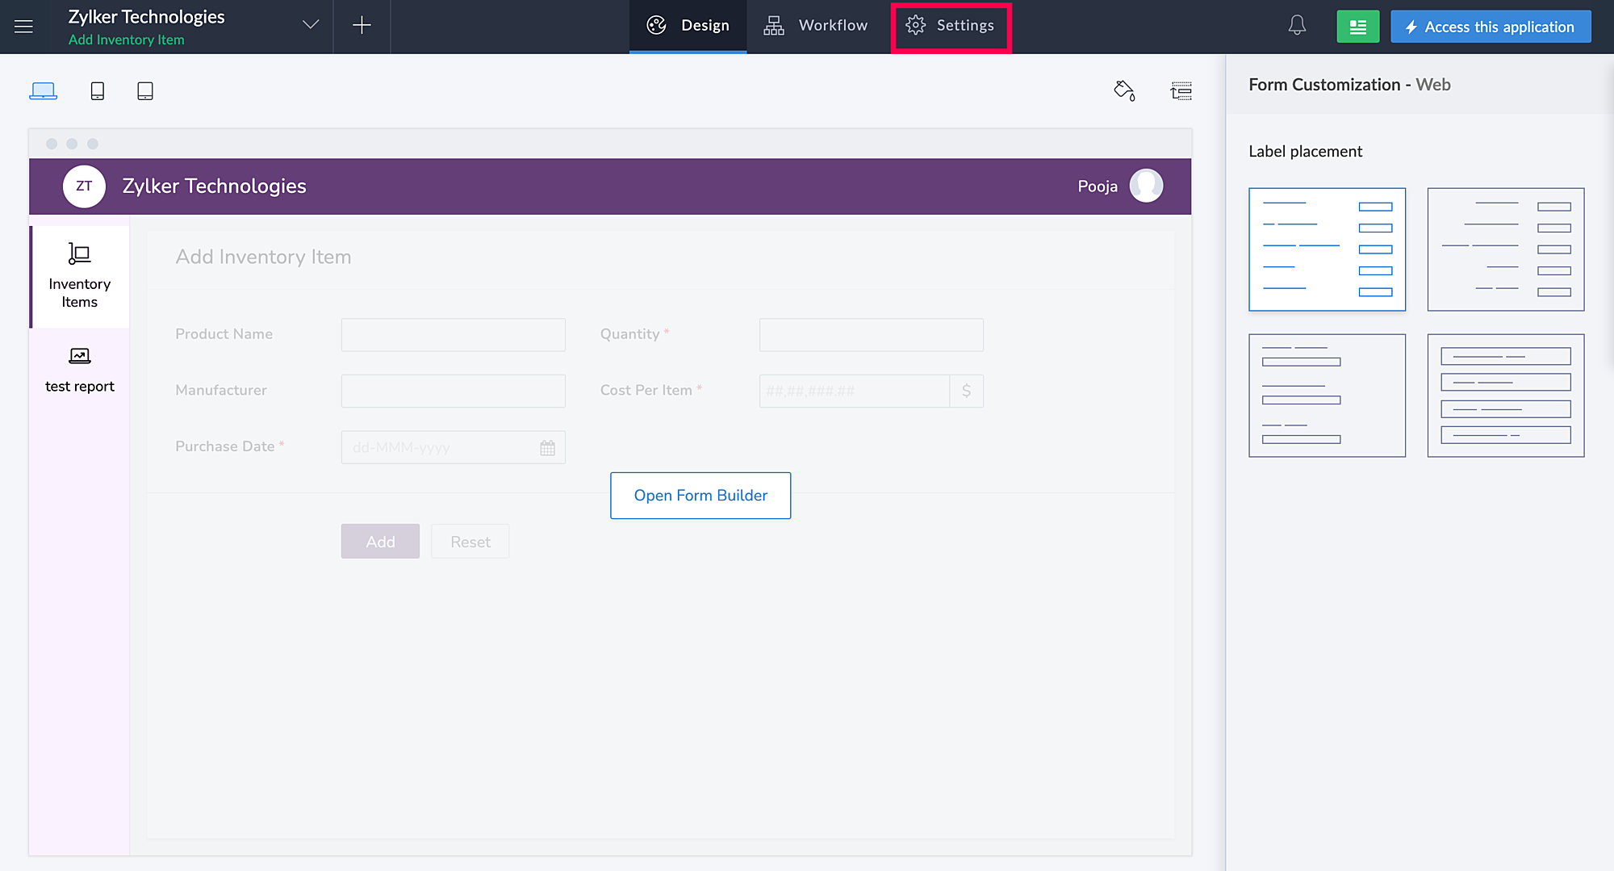Click the Label placement heading

tap(1305, 151)
